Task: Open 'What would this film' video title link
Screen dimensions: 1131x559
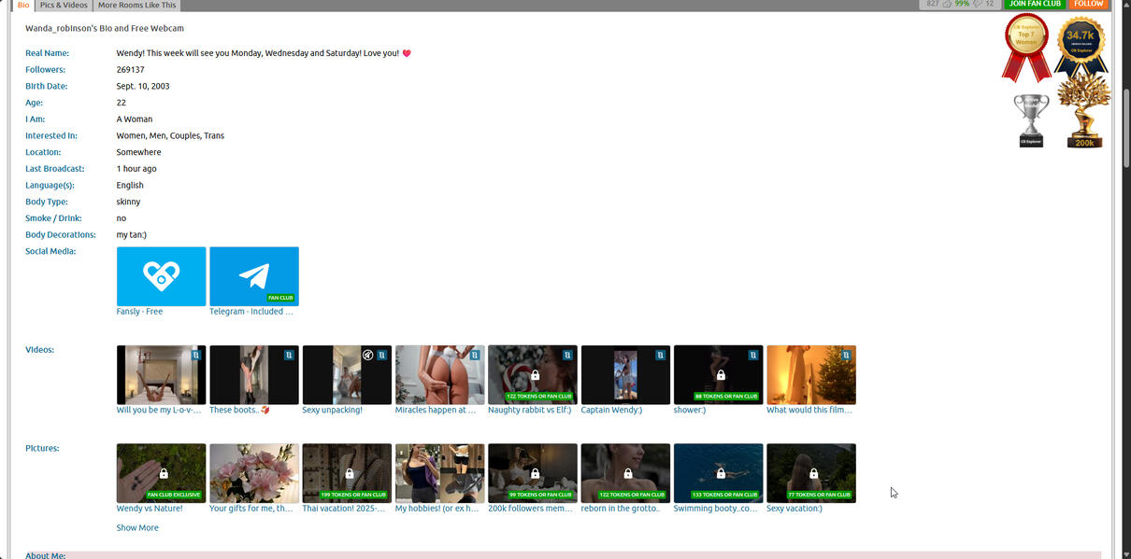Action: click(x=809, y=410)
